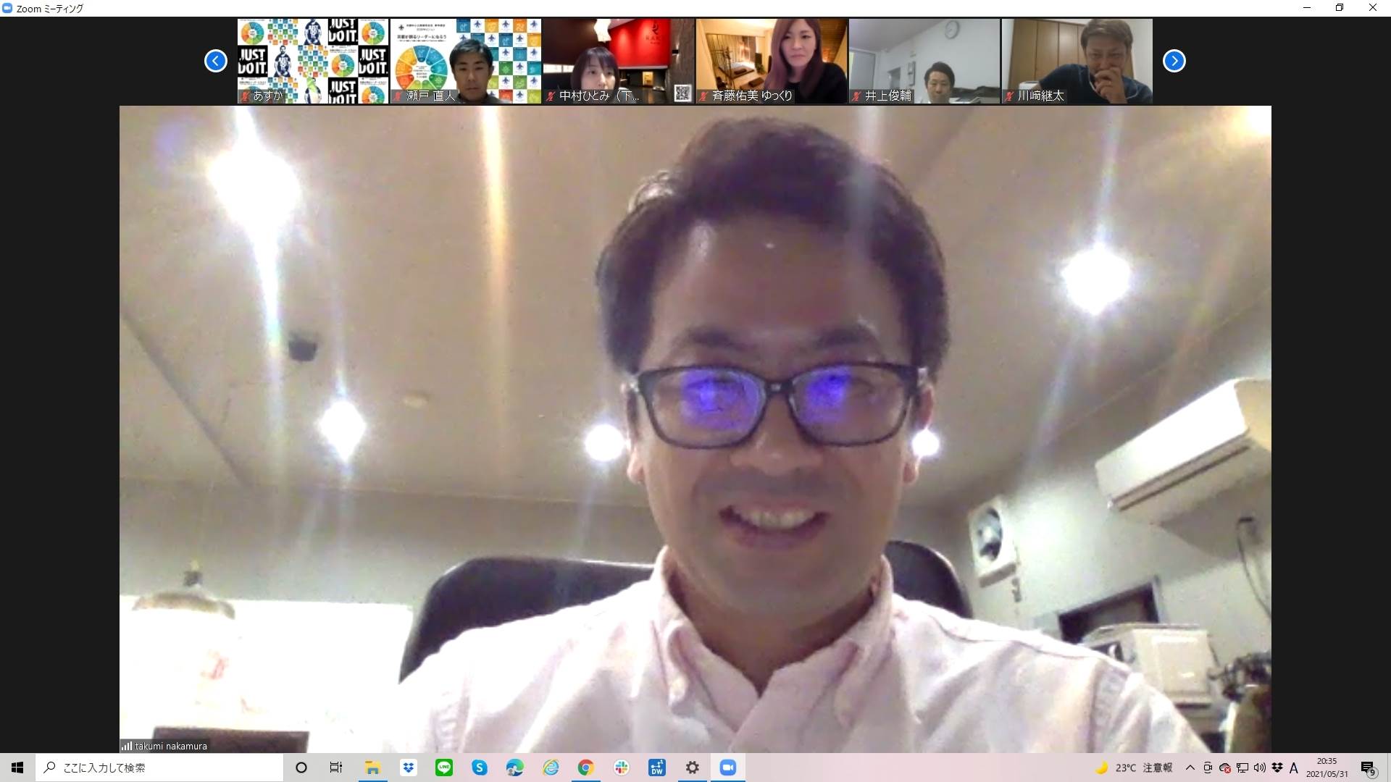Viewport: 1391px width, 782px height.
Task: Open Internet Explorer from taskbar
Action: 551,768
